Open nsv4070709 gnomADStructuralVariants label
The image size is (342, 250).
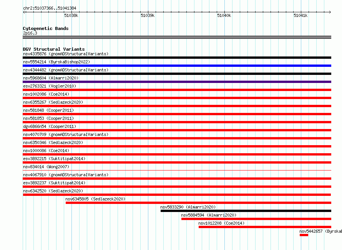pyautogui.click(x=66, y=134)
